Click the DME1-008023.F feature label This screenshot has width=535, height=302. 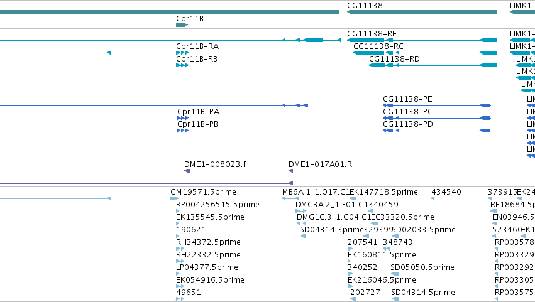[x=215, y=164]
